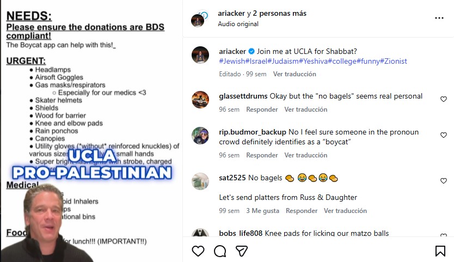
Task: Open the #Jewish hashtag link
Action: (x=232, y=61)
